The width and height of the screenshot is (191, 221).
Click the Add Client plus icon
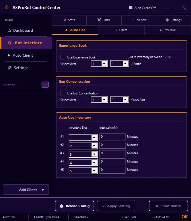(x=16, y=190)
